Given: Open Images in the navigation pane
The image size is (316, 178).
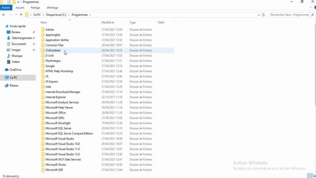Looking at the screenshot, I should click(x=16, y=50).
